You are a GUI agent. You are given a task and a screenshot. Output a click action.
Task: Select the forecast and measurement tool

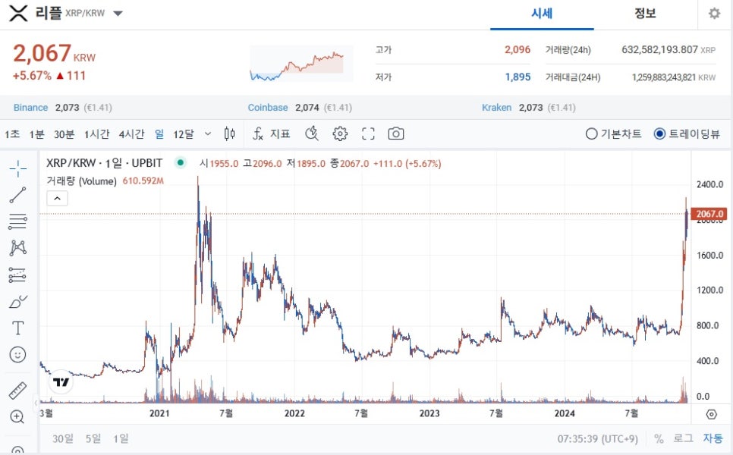tap(17, 275)
